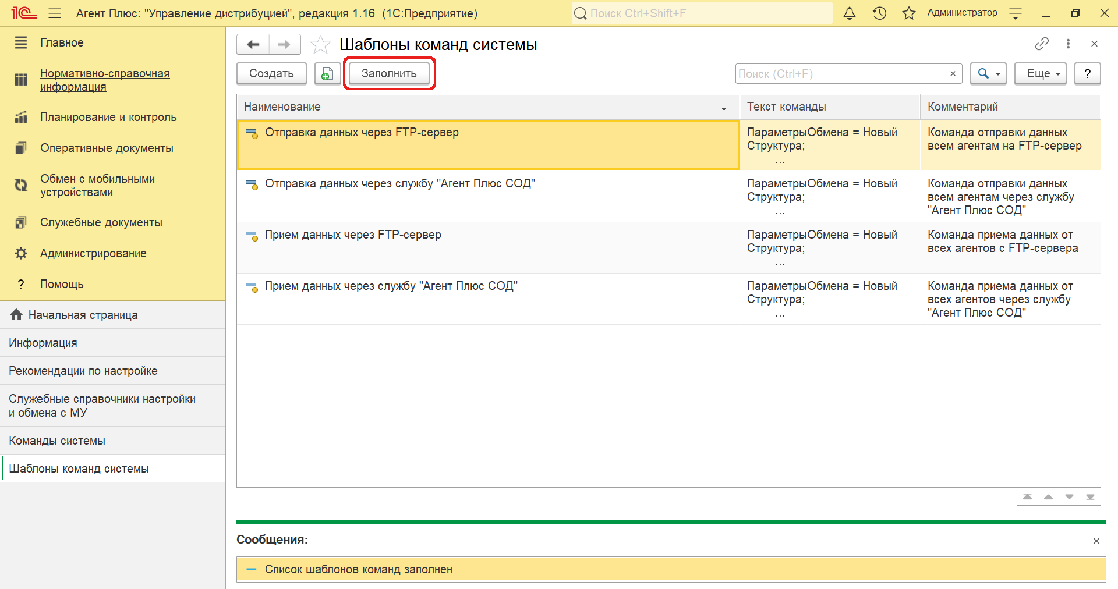The image size is (1118, 589).
Task: Open the settings lines dropdown near Администратор
Action: (x=1016, y=13)
